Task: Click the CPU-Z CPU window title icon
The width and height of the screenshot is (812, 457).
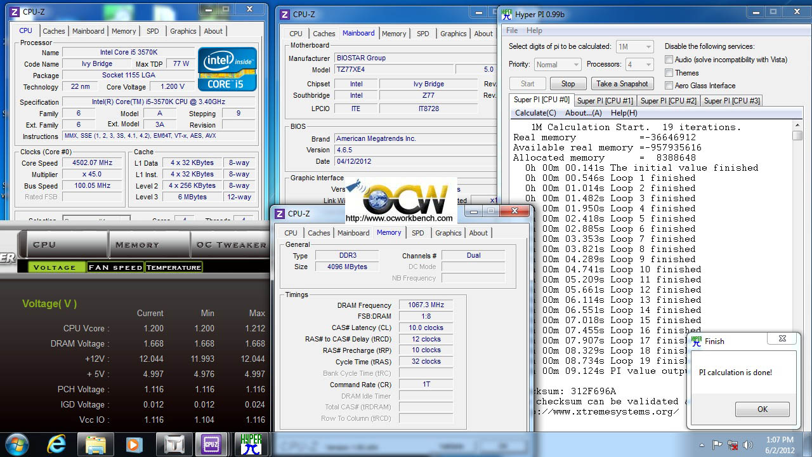Action: tap(15, 11)
